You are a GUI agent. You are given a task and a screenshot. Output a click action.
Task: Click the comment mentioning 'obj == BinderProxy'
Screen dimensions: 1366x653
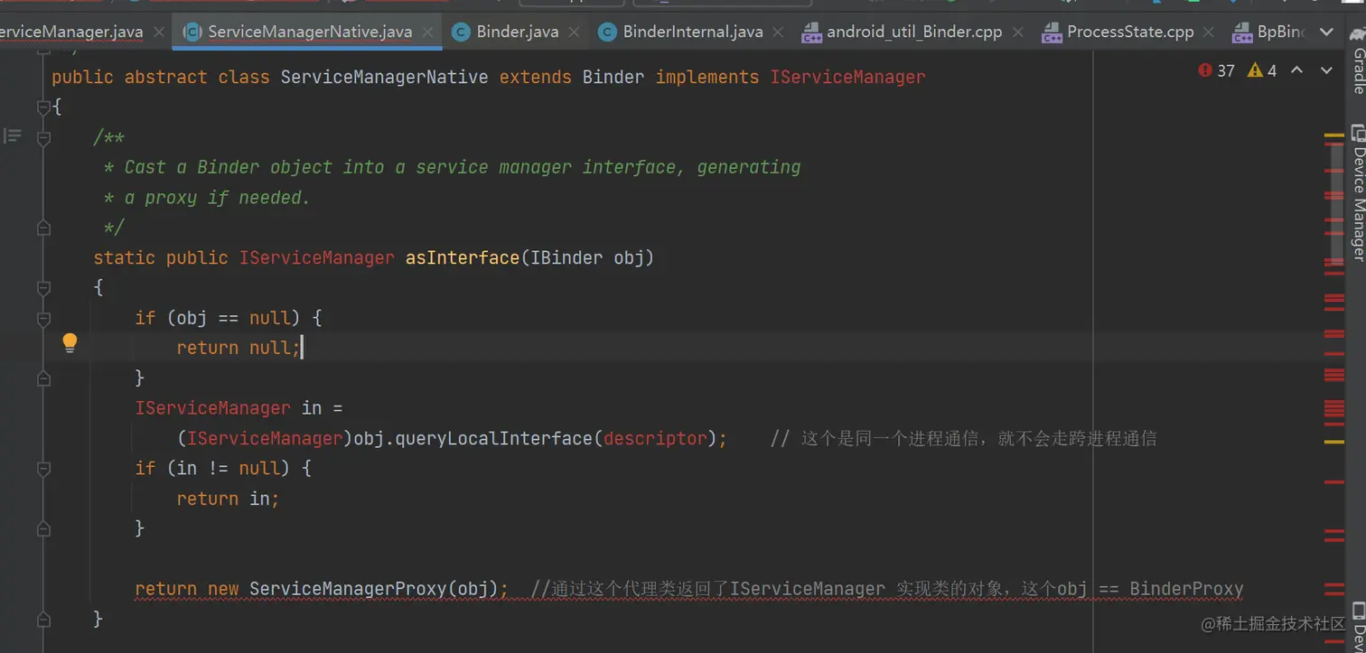(887, 589)
